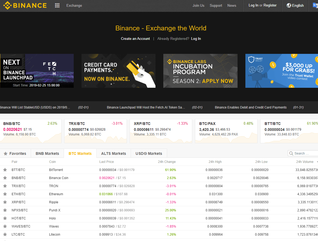Favorite the TRX/BTC pair star
The width and height of the screenshot is (318, 241).
(5, 186)
